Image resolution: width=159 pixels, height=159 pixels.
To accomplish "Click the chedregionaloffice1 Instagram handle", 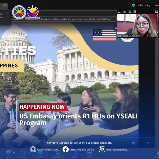I will tap(117, 150).
